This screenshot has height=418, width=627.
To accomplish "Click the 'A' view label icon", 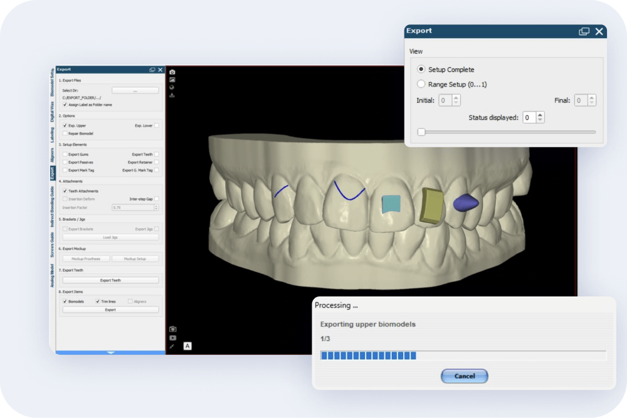I will point(187,346).
